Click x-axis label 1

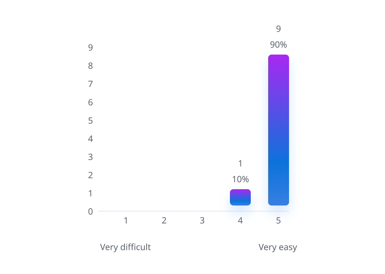(126, 220)
